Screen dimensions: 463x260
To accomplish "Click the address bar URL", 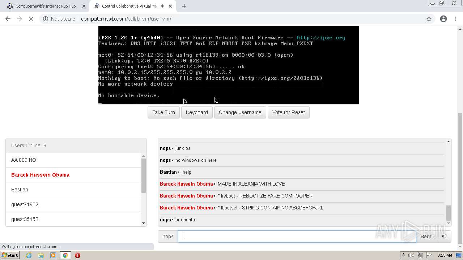I will coord(126,19).
